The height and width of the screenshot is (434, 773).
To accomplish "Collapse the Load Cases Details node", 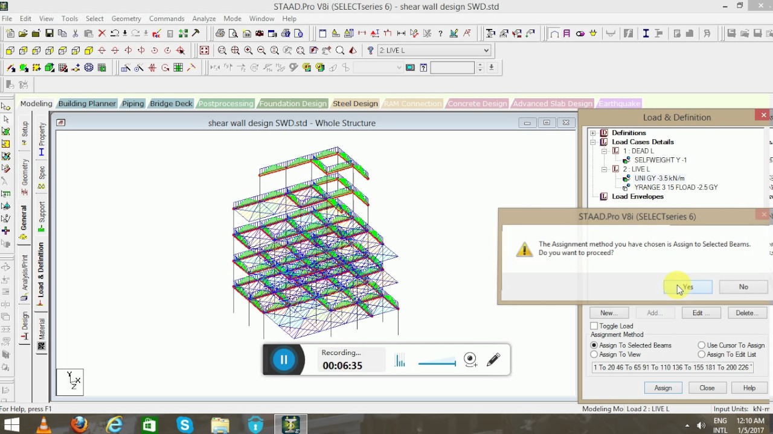I will pos(593,142).
